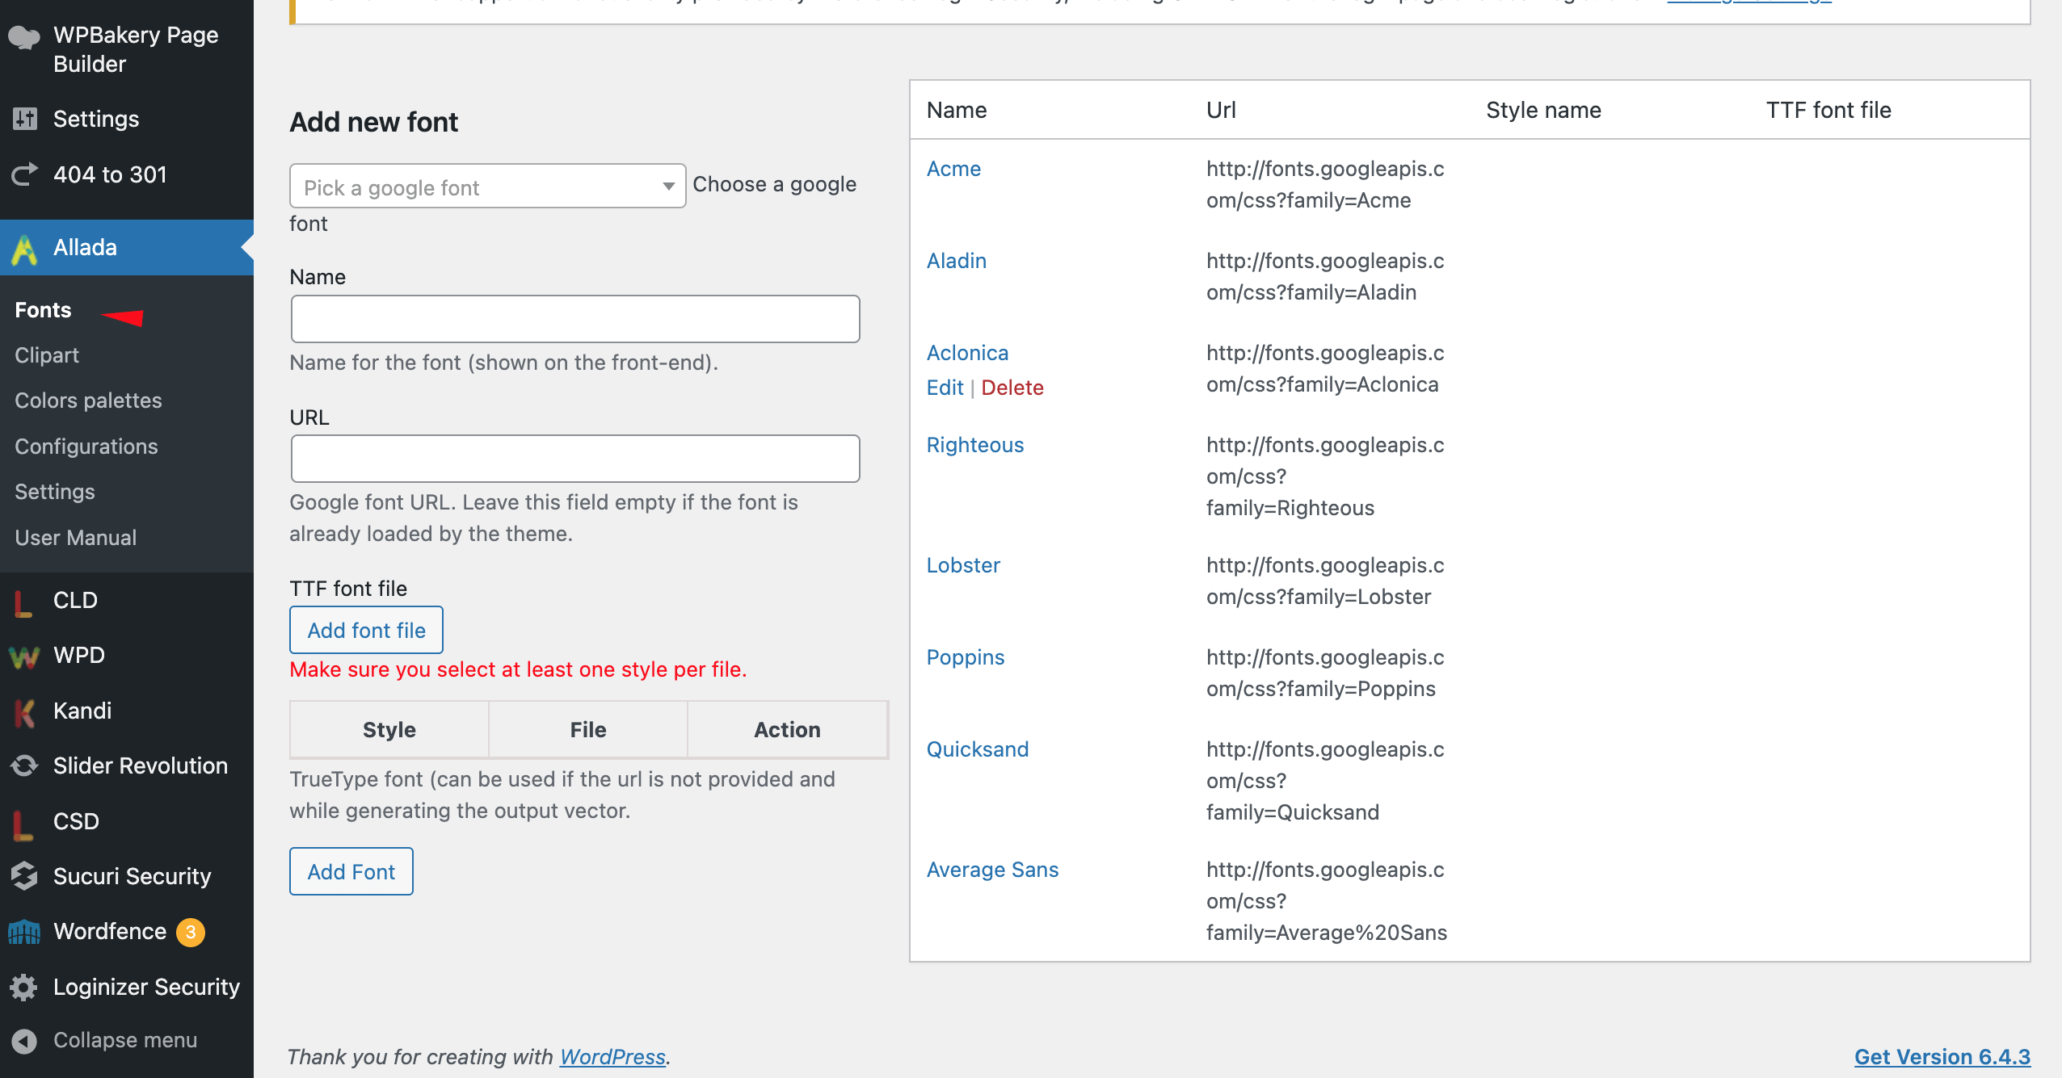This screenshot has width=2062, height=1078.
Task: Click the URL input field
Action: pyautogui.click(x=575, y=458)
